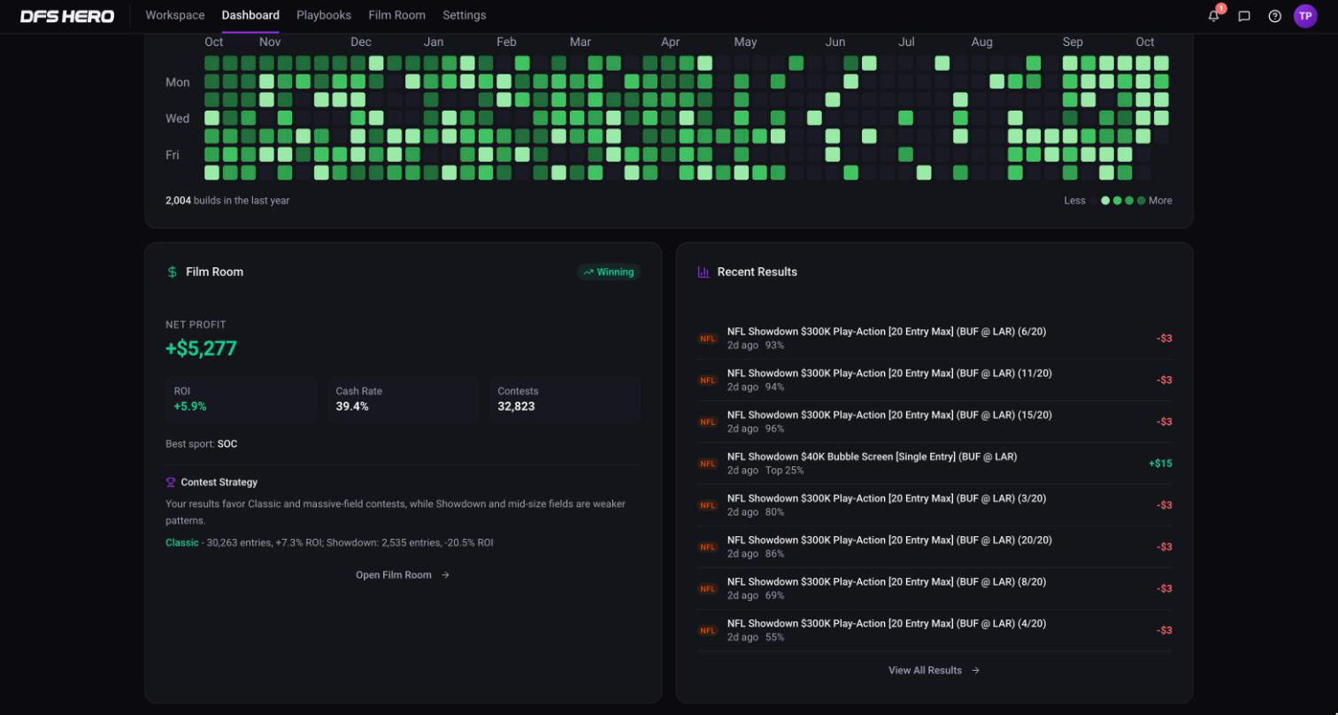
Task: Open the Play-Action (20/20) result
Action: pos(934,547)
